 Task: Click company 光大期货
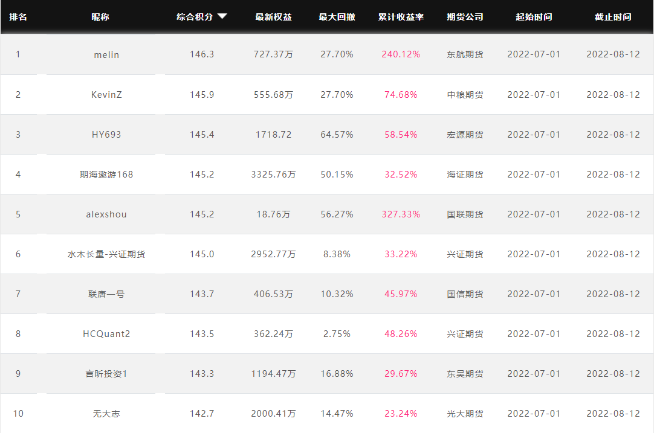click(x=465, y=414)
